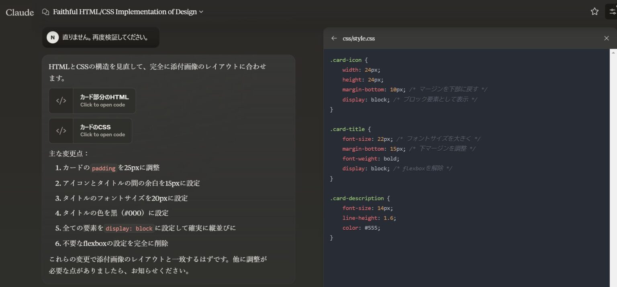Click the Claude logo in the top left
This screenshot has width=617, height=287.
tap(19, 12)
